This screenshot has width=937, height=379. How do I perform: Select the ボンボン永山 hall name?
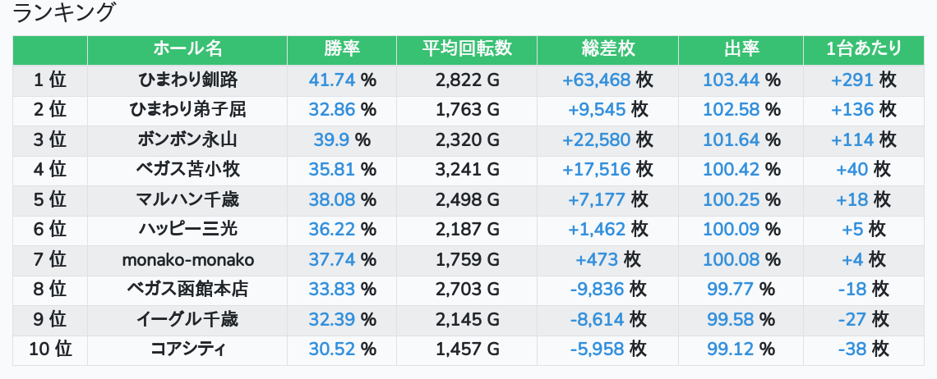click(187, 139)
